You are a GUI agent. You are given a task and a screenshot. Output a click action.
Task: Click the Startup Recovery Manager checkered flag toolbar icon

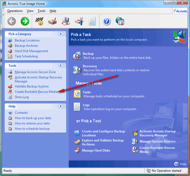click(x=39, y=21)
